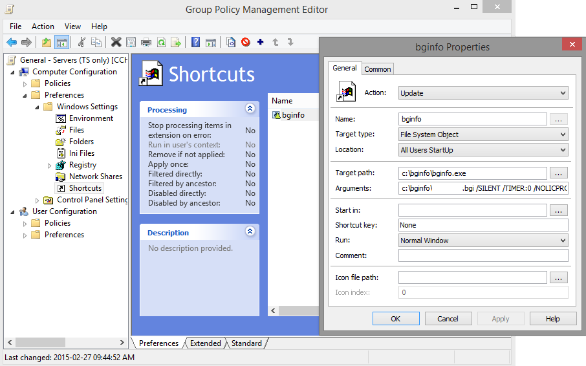Open the Help menu
The image size is (586, 366).
99,27
